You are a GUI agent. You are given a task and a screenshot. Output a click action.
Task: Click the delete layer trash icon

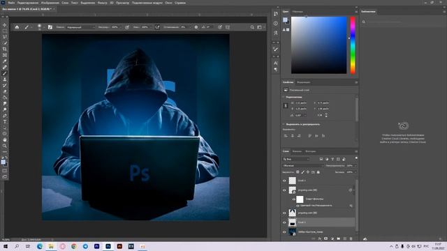pos(351,238)
